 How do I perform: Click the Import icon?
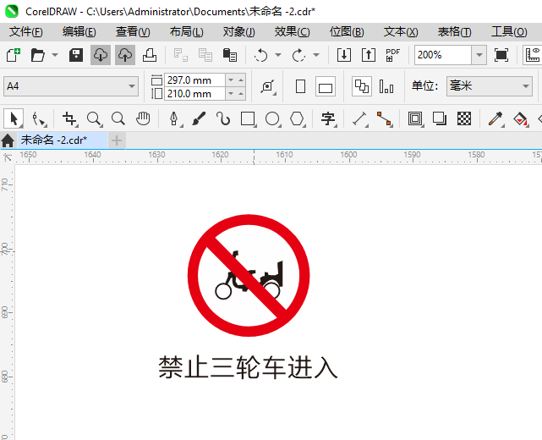coord(344,55)
